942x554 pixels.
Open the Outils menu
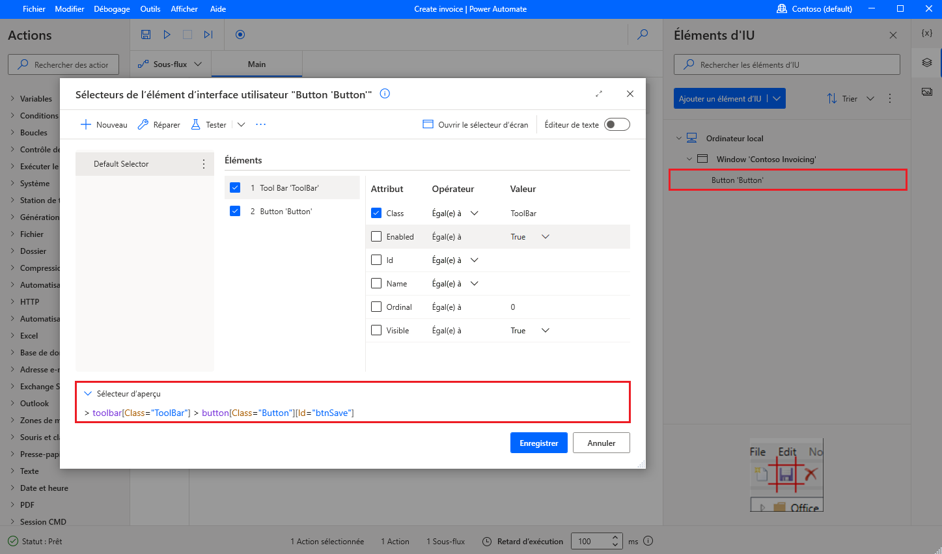pos(150,9)
